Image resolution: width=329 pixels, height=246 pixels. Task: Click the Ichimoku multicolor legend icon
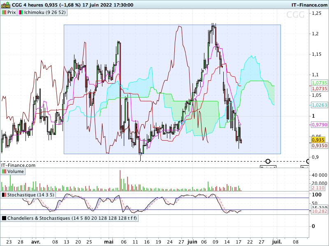(x=21, y=12)
